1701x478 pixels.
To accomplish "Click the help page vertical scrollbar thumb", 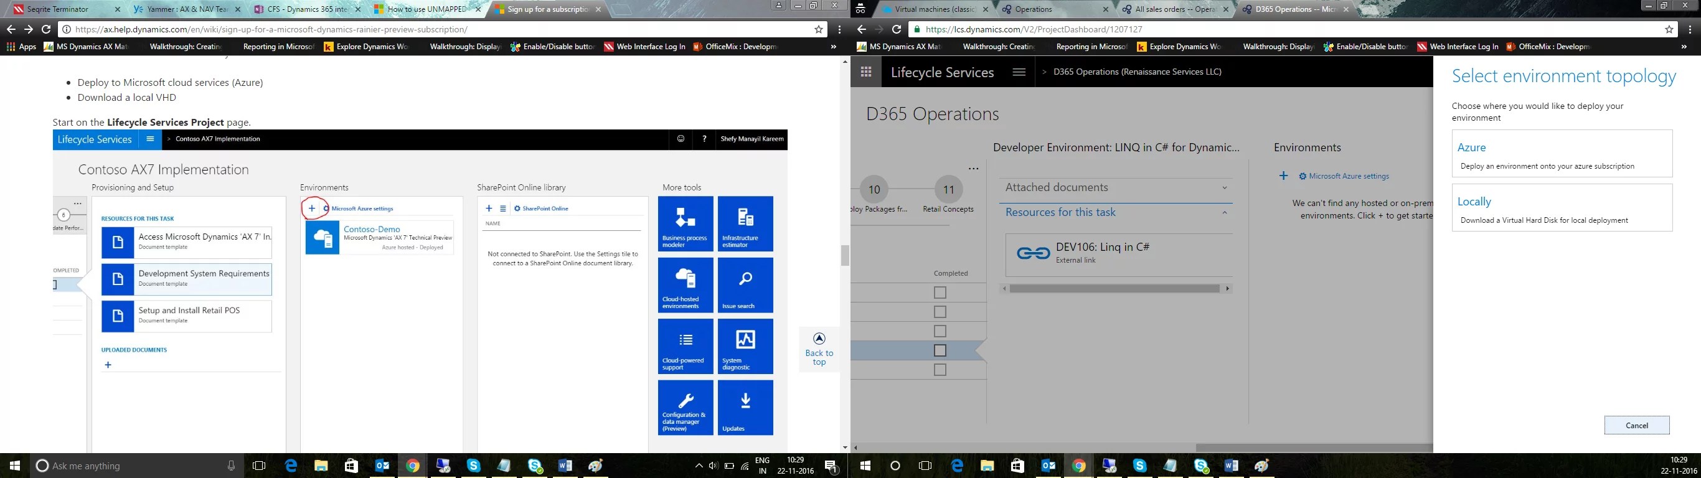I will (844, 256).
